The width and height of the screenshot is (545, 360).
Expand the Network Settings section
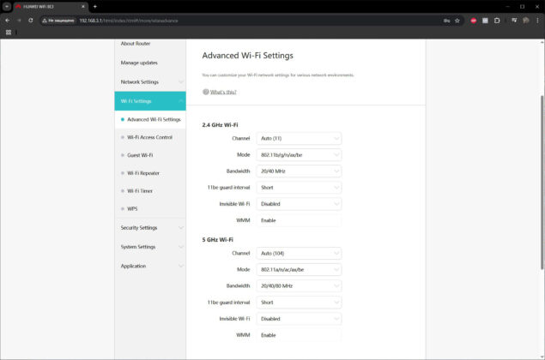[x=150, y=82]
